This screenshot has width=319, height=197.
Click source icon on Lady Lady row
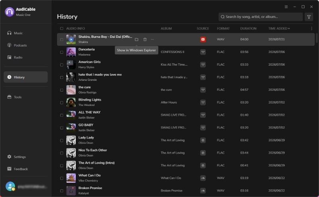point(203,140)
